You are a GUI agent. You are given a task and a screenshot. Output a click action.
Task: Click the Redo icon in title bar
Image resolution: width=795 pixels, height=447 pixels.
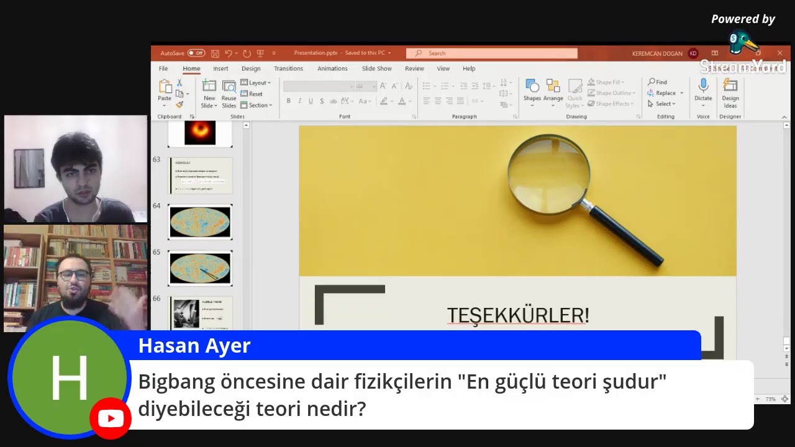[x=247, y=53]
